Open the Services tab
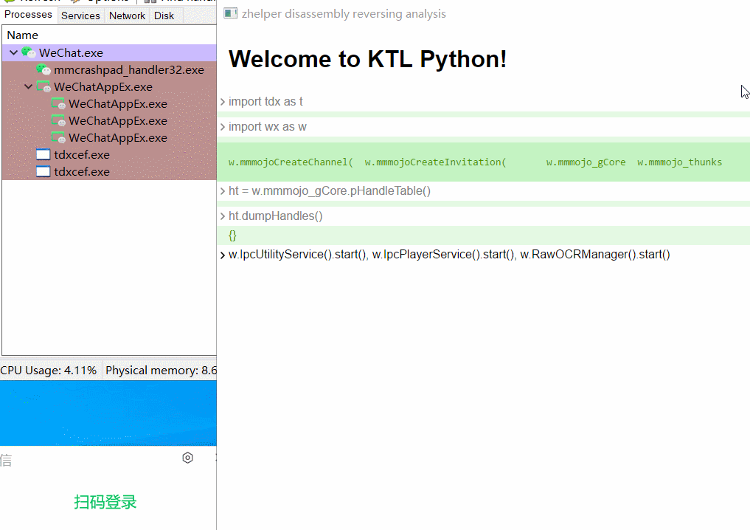Image resolution: width=750 pixels, height=530 pixels. [80, 16]
